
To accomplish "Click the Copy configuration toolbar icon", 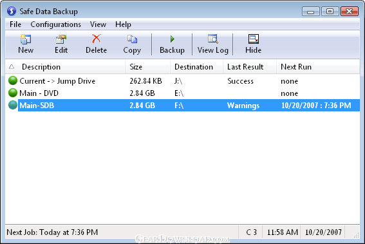I will coord(132,39).
